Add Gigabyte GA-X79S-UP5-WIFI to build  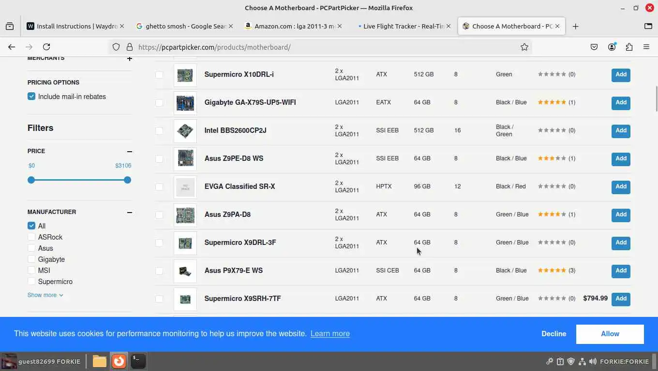click(621, 103)
